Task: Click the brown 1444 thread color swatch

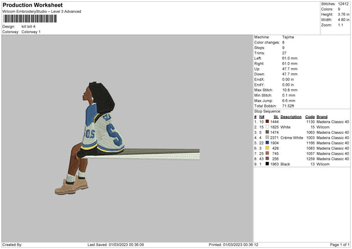Action: pyautogui.click(x=267, y=122)
